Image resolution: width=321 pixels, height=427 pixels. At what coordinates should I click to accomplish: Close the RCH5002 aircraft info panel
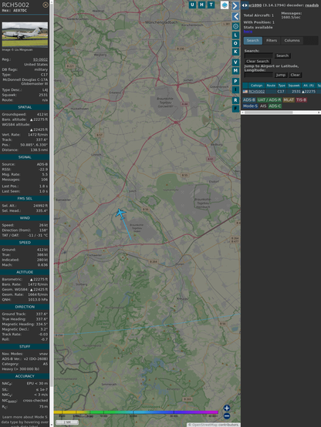point(46,5)
